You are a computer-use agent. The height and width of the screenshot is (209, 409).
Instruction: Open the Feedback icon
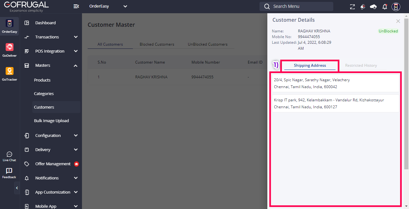(x=9, y=173)
